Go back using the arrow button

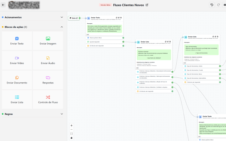point(3,5)
